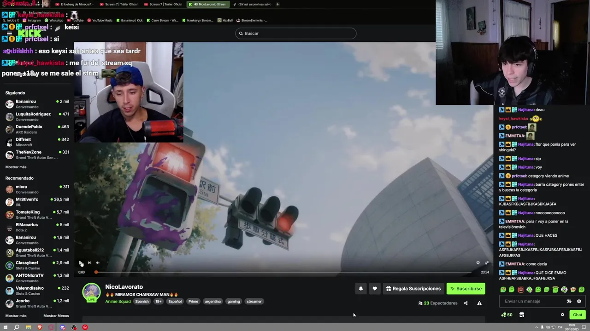Image resolution: width=590 pixels, height=331 pixels.
Task: Open the hamburger sidebar menu
Action: 9,34
